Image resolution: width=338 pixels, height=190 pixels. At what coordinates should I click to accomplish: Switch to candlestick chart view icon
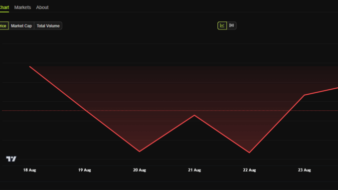coord(231,25)
